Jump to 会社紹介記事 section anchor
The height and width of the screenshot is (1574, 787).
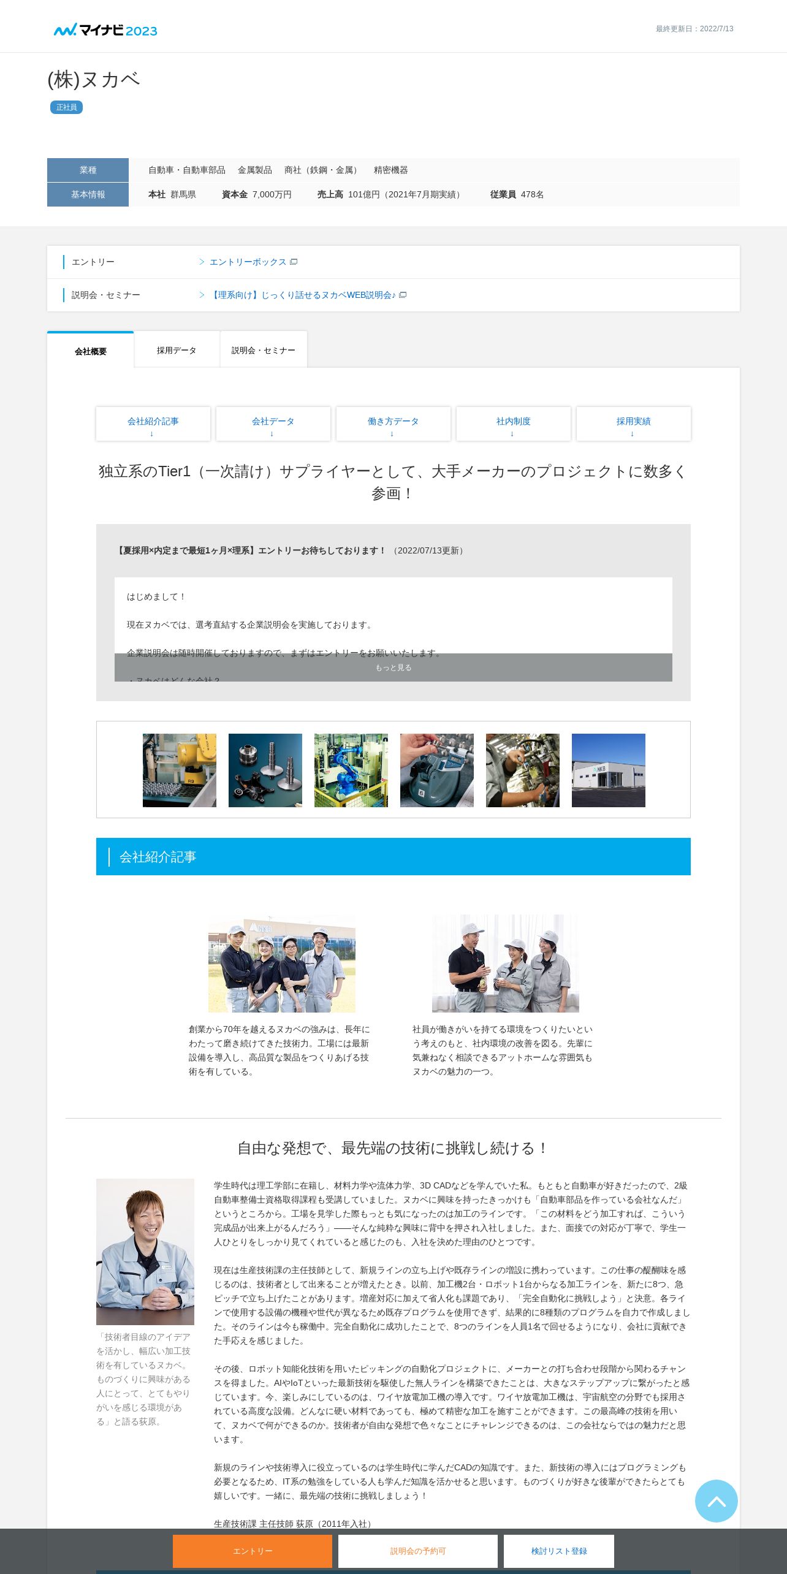coord(153,424)
